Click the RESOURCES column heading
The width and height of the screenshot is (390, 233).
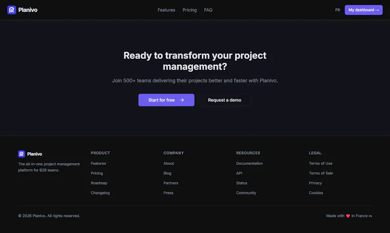pyautogui.click(x=248, y=153)
